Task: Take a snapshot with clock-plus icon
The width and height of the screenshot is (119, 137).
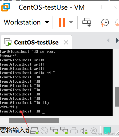Action: (105, 22)
